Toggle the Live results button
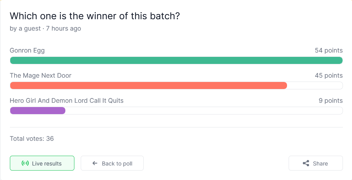The image size is (352, 180). click(x=42, y=163)
